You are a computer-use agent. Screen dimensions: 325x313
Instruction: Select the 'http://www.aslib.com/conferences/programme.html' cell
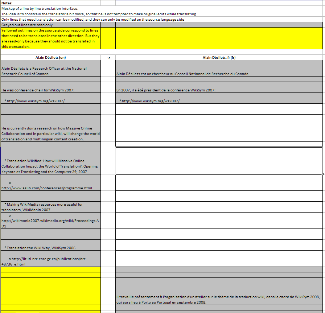[x=50, y=182]
